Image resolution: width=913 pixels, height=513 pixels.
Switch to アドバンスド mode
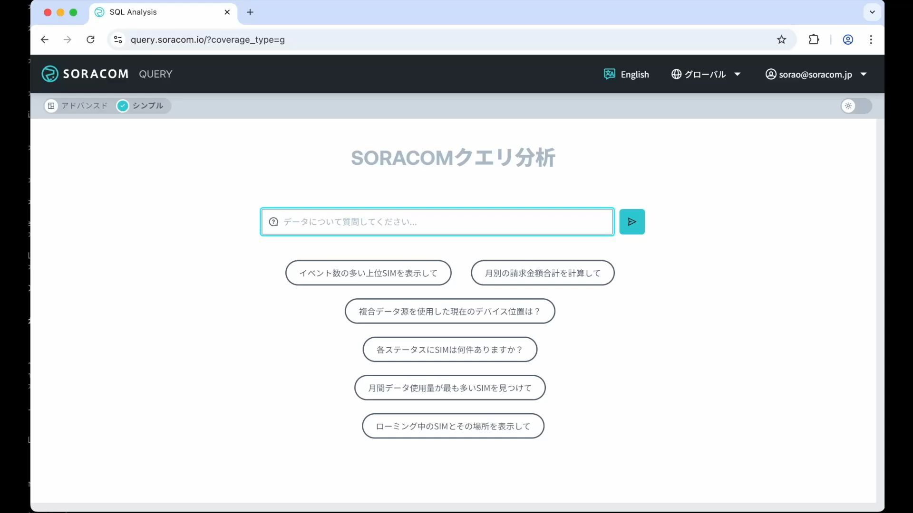tap(76, 105)
